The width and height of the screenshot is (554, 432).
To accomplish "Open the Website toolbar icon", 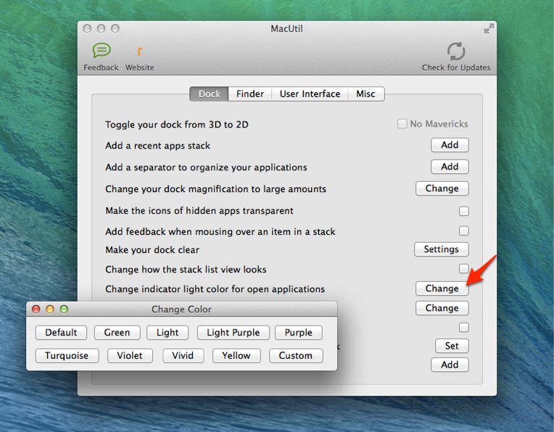I will click(139, 51).
